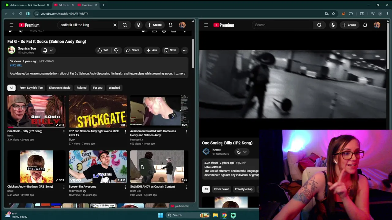Click the Chrome address bar URL
This screenshot has height=220, width=392.
64,13
